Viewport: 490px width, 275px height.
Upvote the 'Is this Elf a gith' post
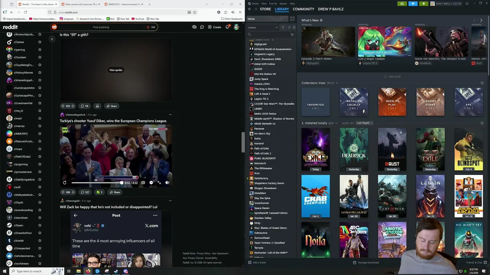pyautogui.click(x=63, y=106)
